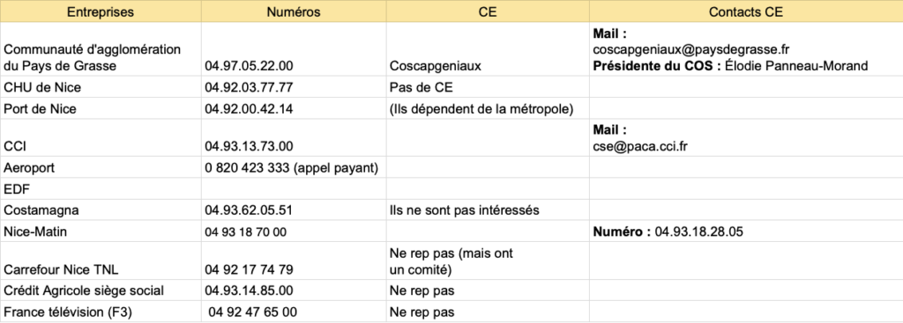Select the Contacts CE header cell
Viewport: 903px width, 323px height.
pos(746,11)
